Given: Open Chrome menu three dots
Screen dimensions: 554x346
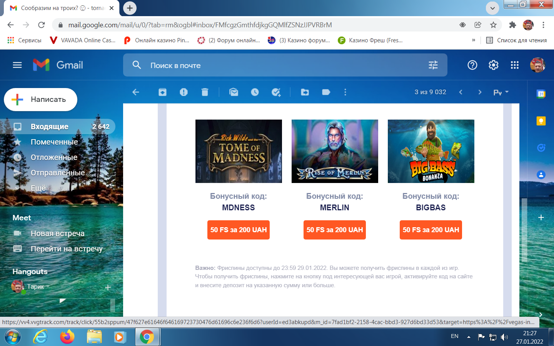Looking at the screenshot, I should [543, 25].
